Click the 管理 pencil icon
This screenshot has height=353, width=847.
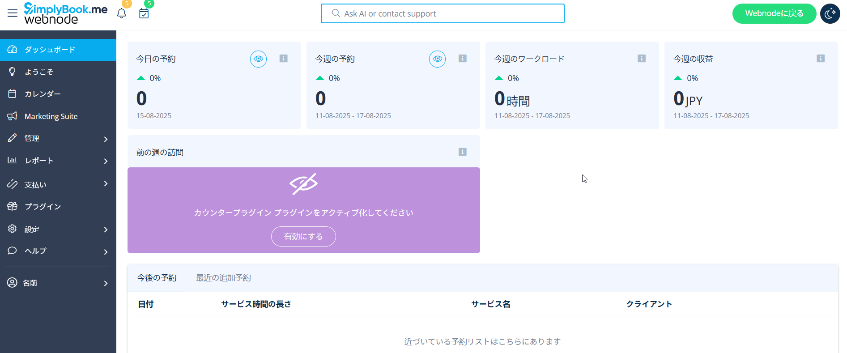[x=12, y=138]
